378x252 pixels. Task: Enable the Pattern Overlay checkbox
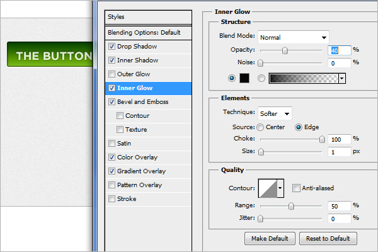pyautogui.click(x=112, y=185)
